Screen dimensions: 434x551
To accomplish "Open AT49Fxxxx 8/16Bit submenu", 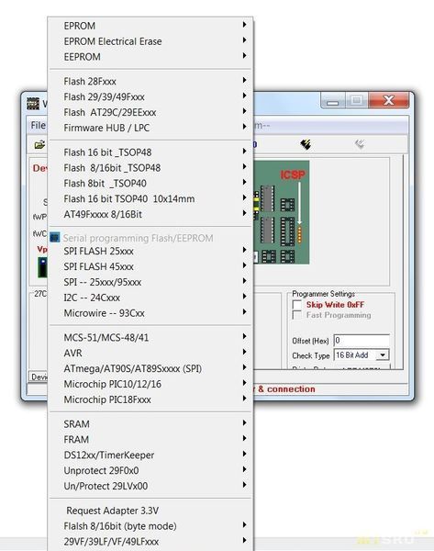I will 150,214.
